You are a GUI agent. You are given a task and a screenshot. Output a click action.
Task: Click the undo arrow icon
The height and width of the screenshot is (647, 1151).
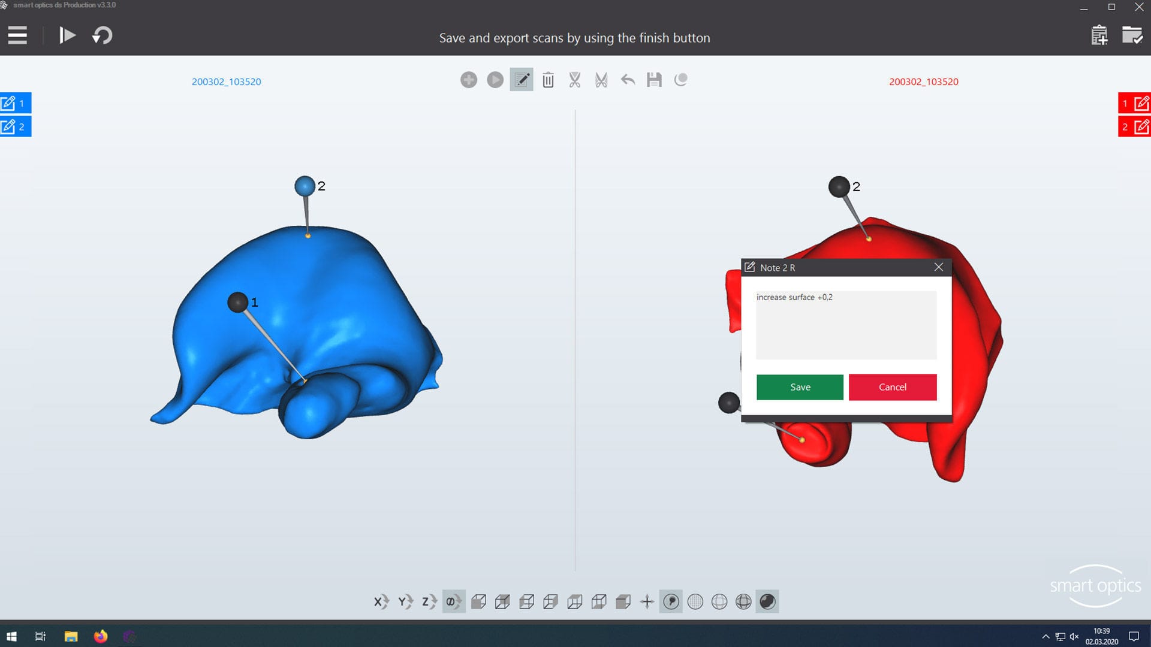coord(627,80)
